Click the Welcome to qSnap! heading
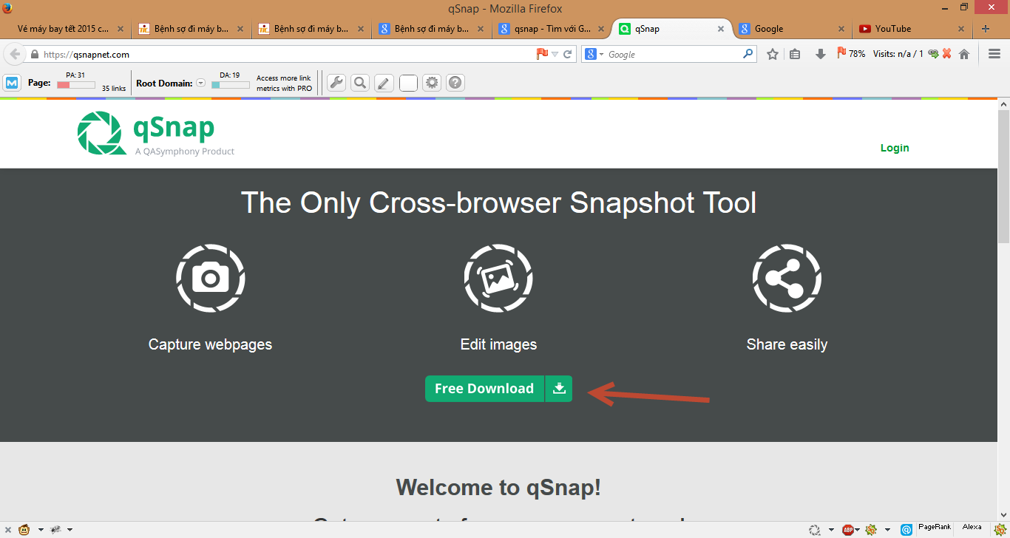This screenshot has width=1010, height=538. (x=498, y=488)
